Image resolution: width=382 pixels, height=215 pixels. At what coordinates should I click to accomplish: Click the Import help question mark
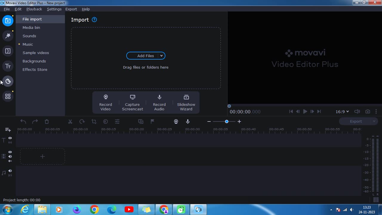click(x=94, y=20)
